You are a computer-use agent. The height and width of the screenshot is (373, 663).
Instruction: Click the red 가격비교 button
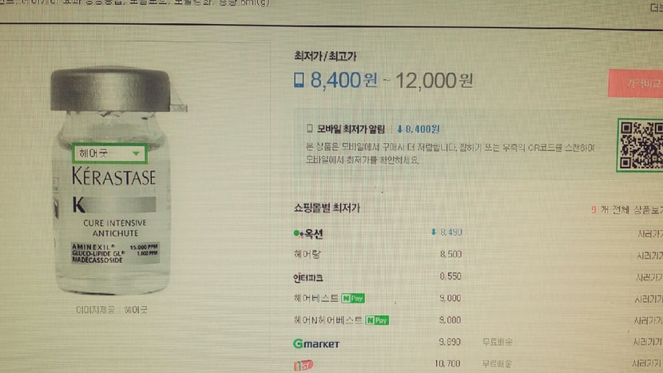click(636, 83)
